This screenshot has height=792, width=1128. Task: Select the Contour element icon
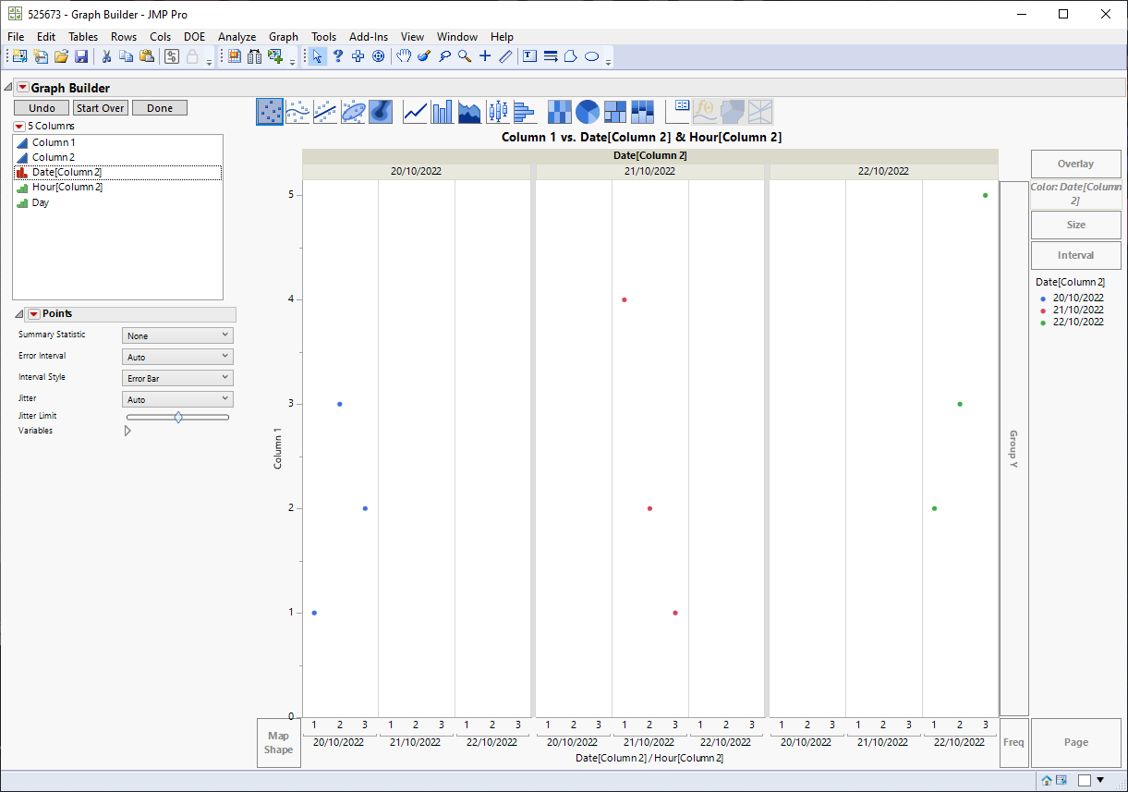pos(381,112)
